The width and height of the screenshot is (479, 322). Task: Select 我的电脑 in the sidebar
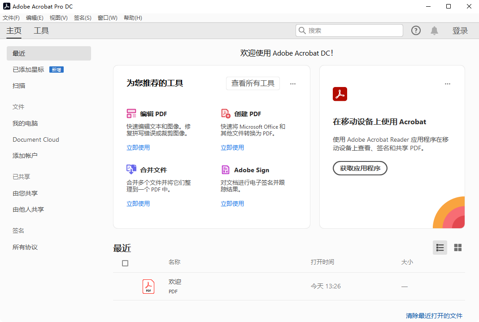pyautogui.click(x=25, y=123)
